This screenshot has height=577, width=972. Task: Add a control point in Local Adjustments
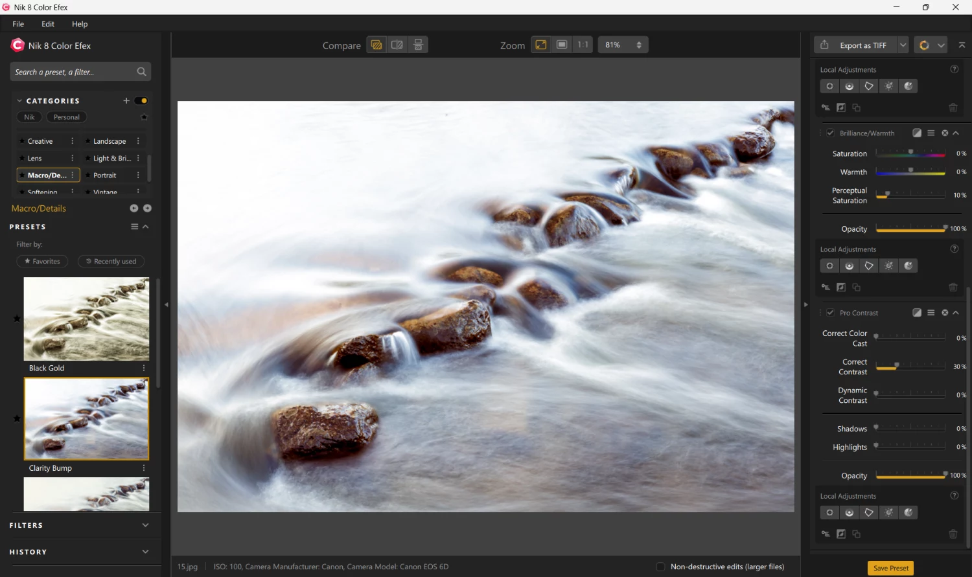point(829,85)
